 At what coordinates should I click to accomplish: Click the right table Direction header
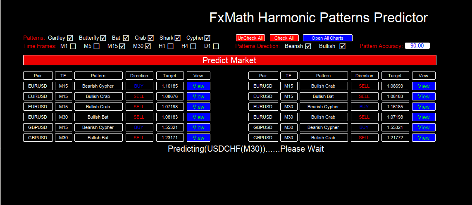click(364, 76)
